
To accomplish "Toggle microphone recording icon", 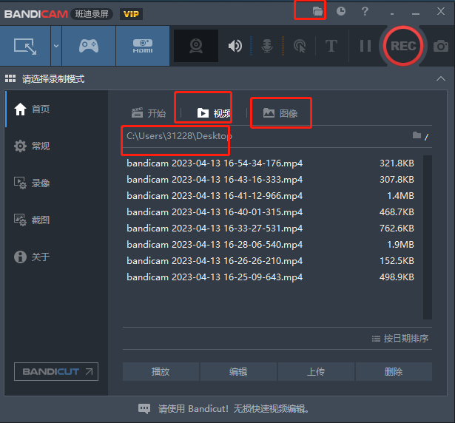I will (x=267, y=46).
